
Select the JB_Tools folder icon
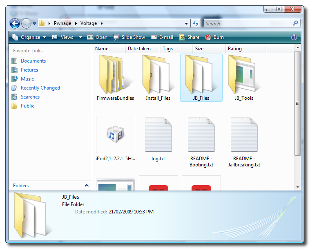point(244,74)
